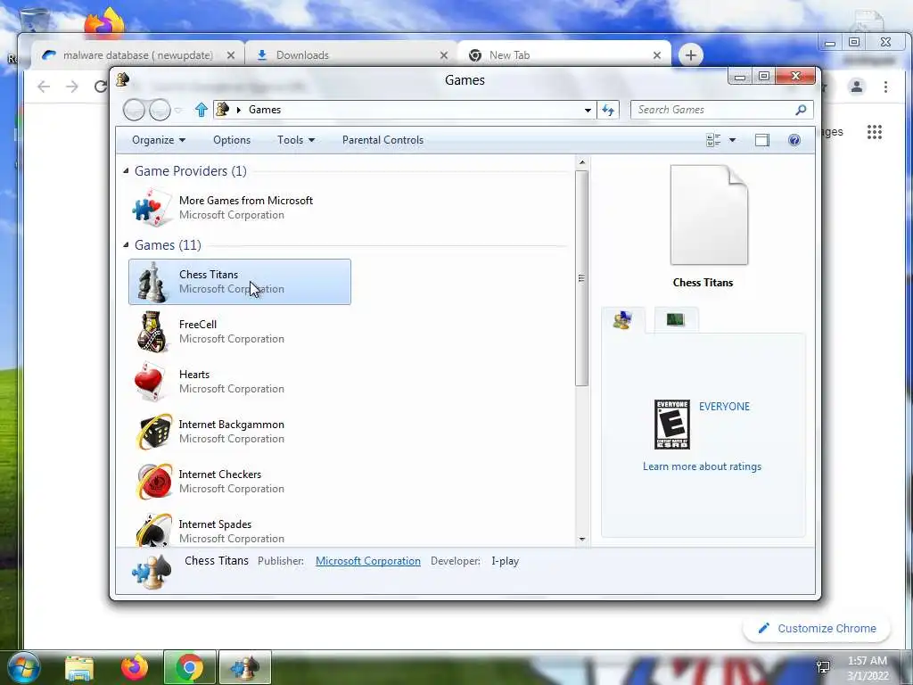Switch to the performance tab in preview pane
Image resolution: width=913 pixels, height=685 pixels.
tap(676, 320)
